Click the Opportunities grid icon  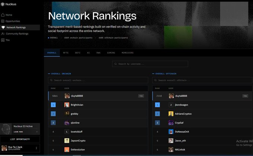(3, 21)
